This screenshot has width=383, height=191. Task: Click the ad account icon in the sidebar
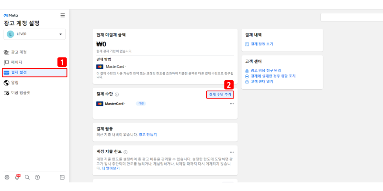(x=7, y=53)
